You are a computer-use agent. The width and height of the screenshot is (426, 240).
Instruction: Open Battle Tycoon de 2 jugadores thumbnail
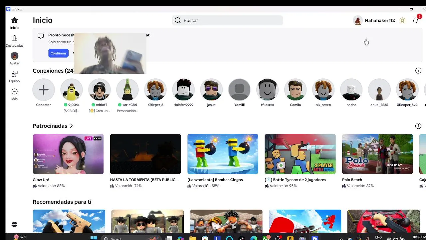click(x=300, y=154)
